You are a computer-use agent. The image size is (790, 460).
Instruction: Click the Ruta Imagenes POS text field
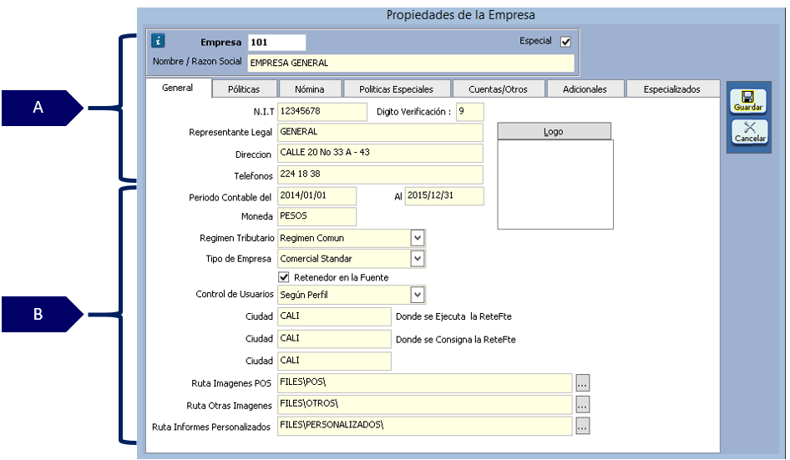[x=425, y=383]
